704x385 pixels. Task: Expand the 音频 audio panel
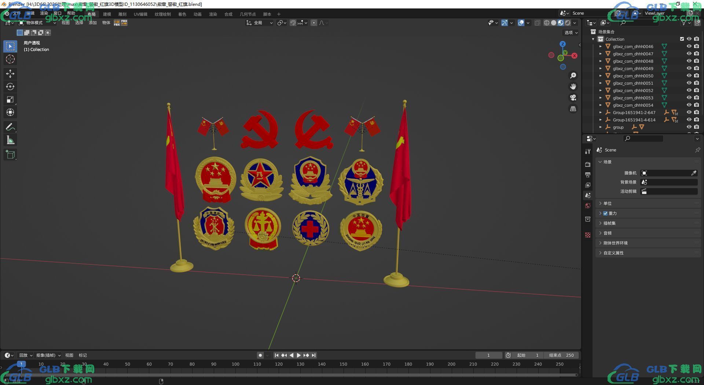click(648, 233)
